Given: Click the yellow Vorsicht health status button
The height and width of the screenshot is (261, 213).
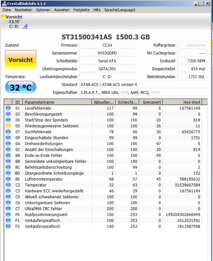Looking at the screenshot, I should (x=21, y=60).
